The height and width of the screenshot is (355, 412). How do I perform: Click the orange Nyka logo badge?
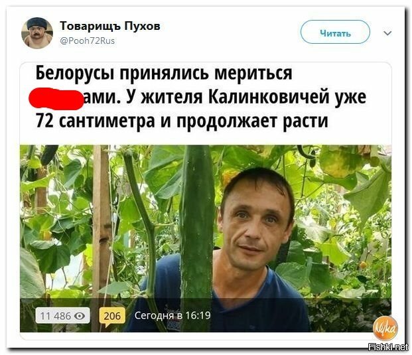pyautogui.click(x=385, y=328)
